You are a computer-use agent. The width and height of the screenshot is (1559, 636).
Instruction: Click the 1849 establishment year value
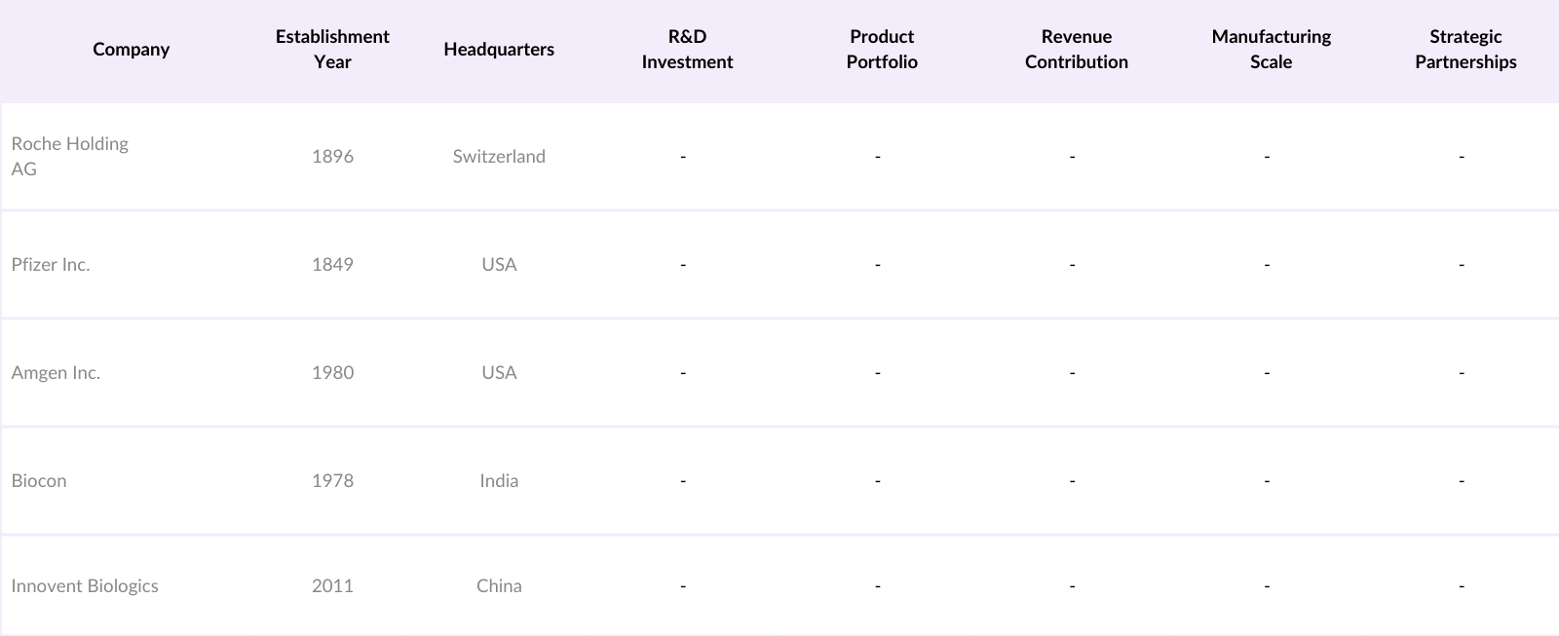[332, 265]
